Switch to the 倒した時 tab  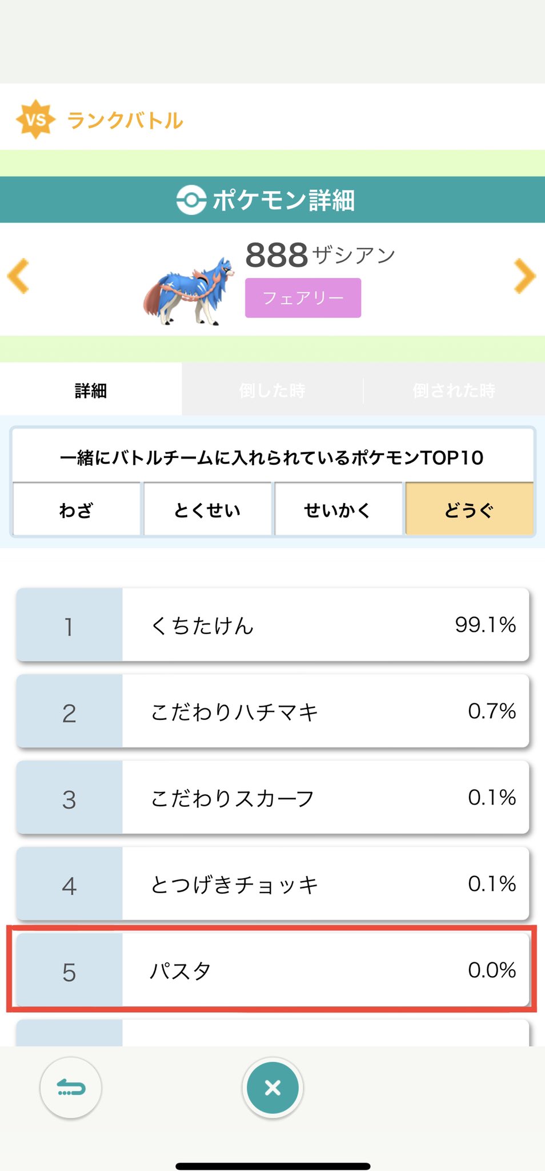click(272, 391)
